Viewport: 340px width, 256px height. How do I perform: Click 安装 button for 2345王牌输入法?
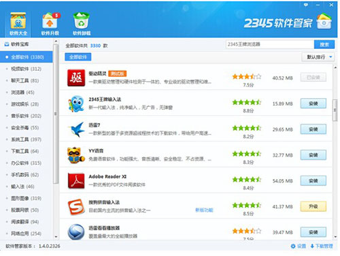[313, 103]
